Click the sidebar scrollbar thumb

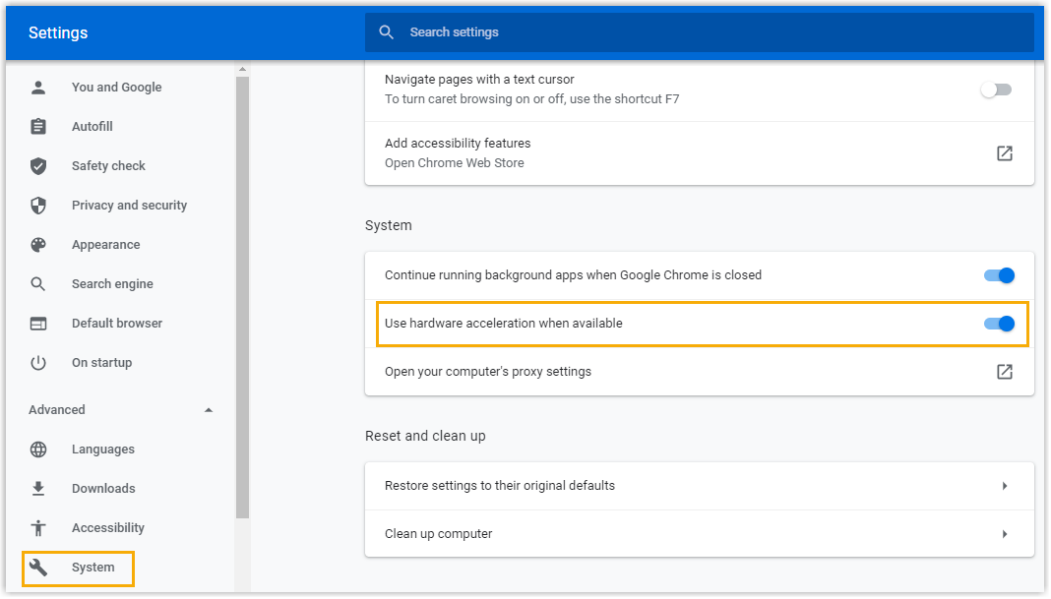click(243, 297)
